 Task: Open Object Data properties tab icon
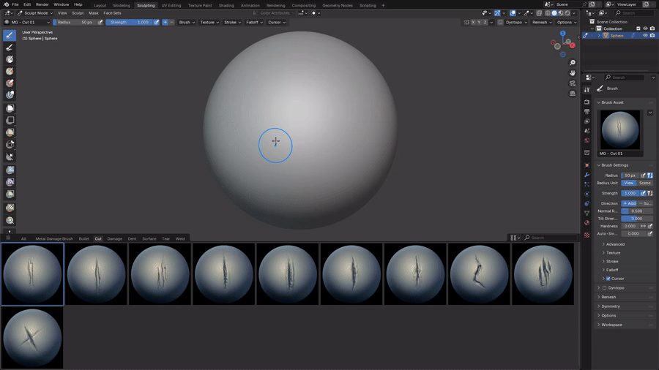tap(587, 213)
